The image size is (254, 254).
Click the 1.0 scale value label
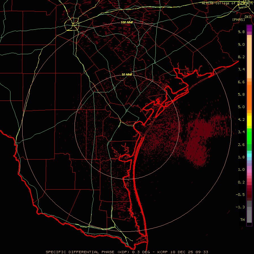click(x=241, y=170)
